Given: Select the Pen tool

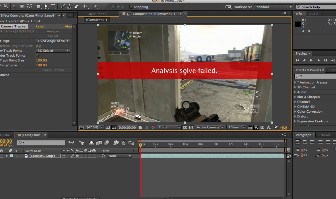Looking at the screenshot, I should [x=46, y=6].
